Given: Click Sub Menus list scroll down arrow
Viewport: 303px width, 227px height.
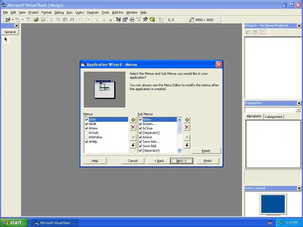Looking at the screenshot, I should pos(179,150).
